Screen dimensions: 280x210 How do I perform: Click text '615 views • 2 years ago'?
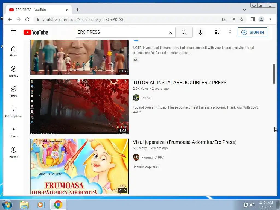[150, 148]
